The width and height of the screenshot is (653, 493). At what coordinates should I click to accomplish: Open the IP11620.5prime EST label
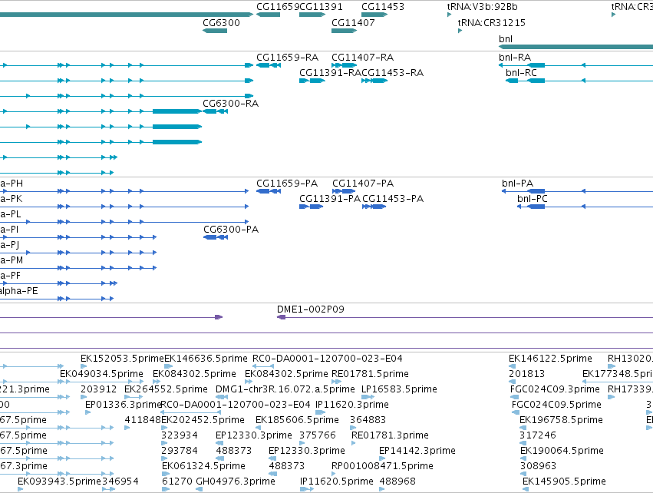pos(337,481)
